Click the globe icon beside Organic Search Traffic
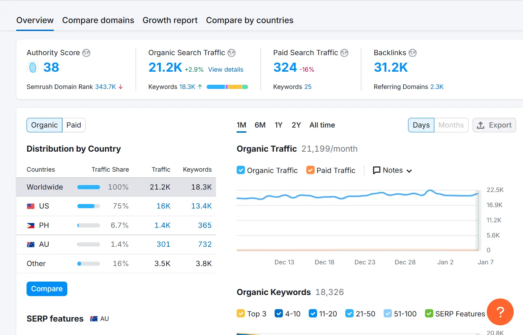Image resolution: width=523 pixels, height=335 pixels. point(231,53)
